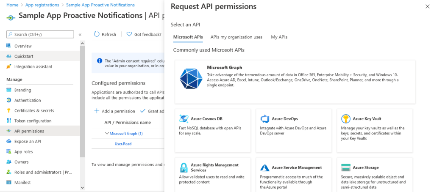Switch to APIs my organization uses tab
The height and width of the screenshot is (192, 434).
[236, 37]
